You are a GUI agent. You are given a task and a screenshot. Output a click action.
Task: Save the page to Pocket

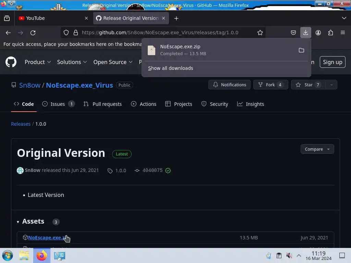point(293,33)
